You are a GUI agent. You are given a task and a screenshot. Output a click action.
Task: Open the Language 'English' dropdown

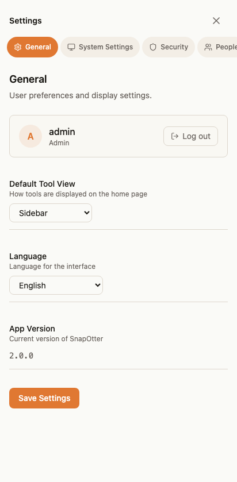[x=56, y=286]
